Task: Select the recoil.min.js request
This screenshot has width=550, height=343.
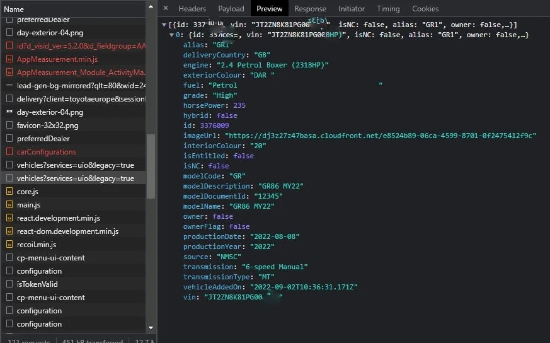Action: (x=37, y=245)
